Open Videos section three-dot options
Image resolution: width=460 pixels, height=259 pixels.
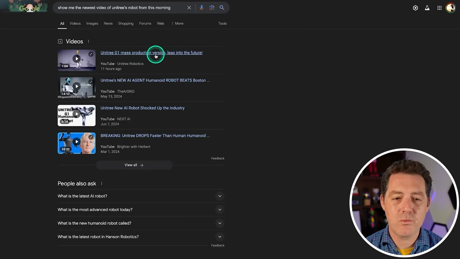89,41
